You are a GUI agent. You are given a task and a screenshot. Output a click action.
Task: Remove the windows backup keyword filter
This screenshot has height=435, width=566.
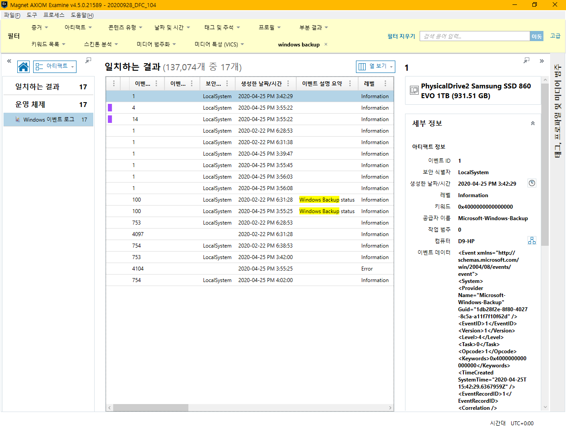coord(326,44)
